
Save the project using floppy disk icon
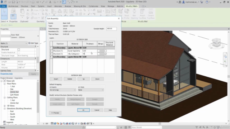[13, 2]
